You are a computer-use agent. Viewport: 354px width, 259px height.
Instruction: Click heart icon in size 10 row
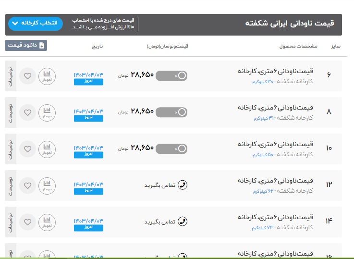tap(28, 149)
